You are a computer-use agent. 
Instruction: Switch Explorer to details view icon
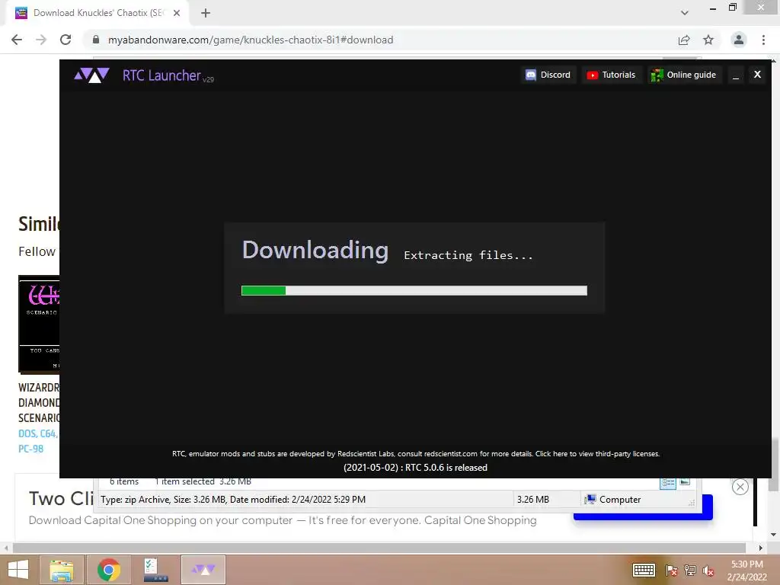(x=667, y=482)
